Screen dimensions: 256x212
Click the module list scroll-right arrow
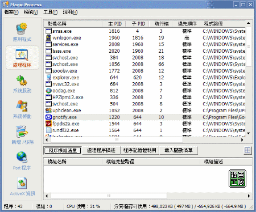point(249,196)
